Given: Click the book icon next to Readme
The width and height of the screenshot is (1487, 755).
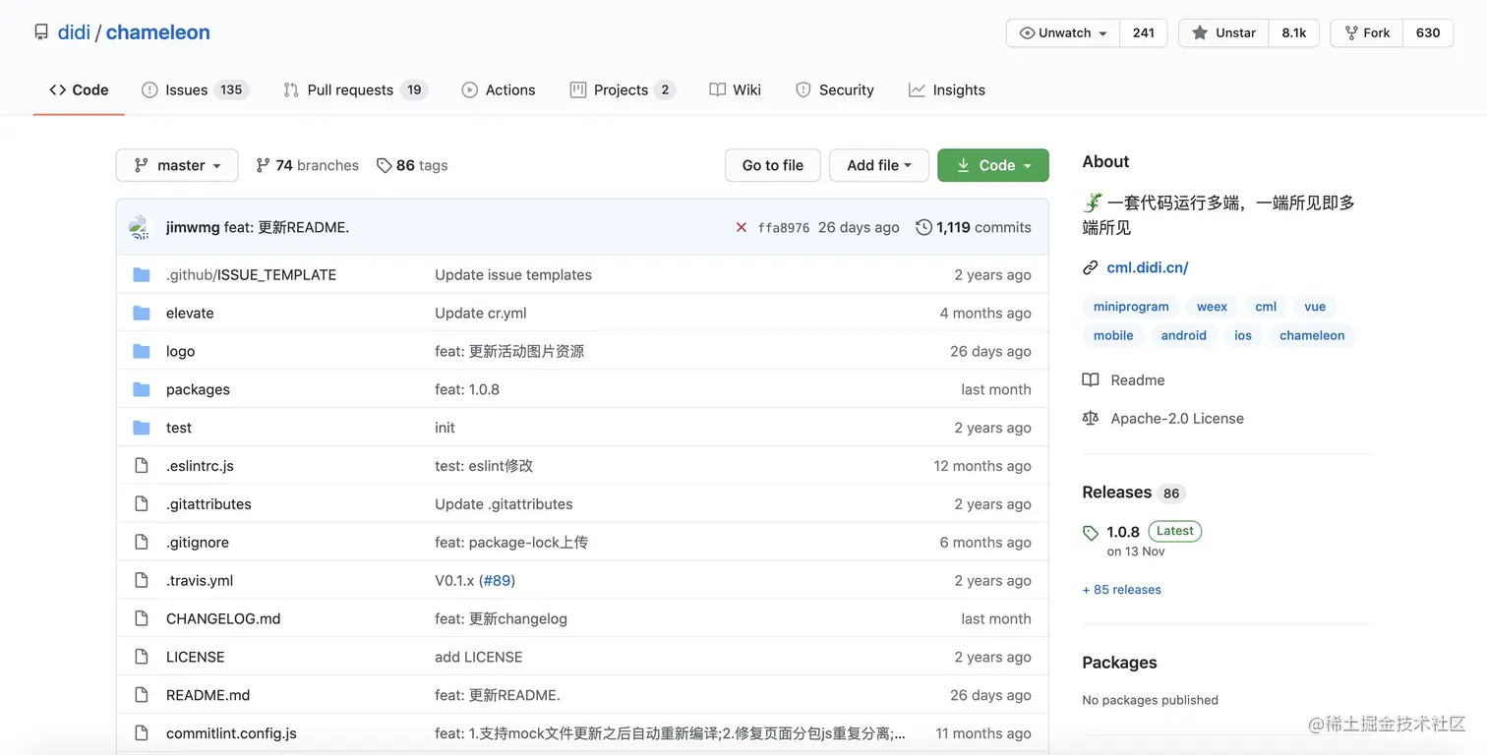Looking at the screenshot, I should point(1090,379).
